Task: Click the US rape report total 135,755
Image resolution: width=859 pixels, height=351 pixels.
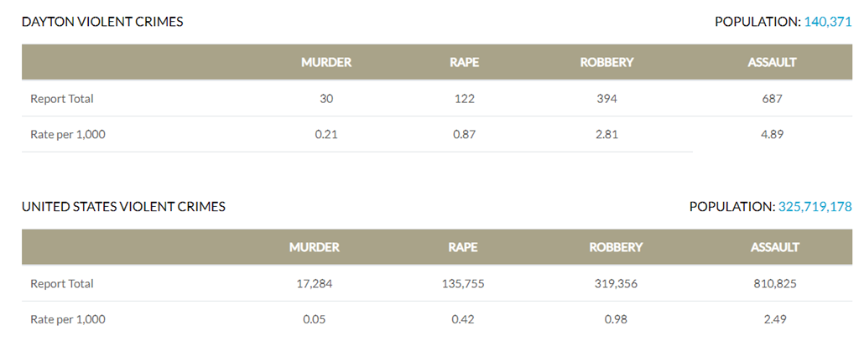Action: click(x=462, y=284)
